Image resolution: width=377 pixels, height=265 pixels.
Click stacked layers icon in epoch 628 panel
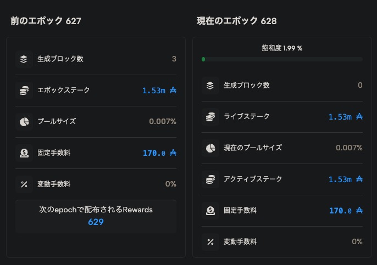point(210,86)
